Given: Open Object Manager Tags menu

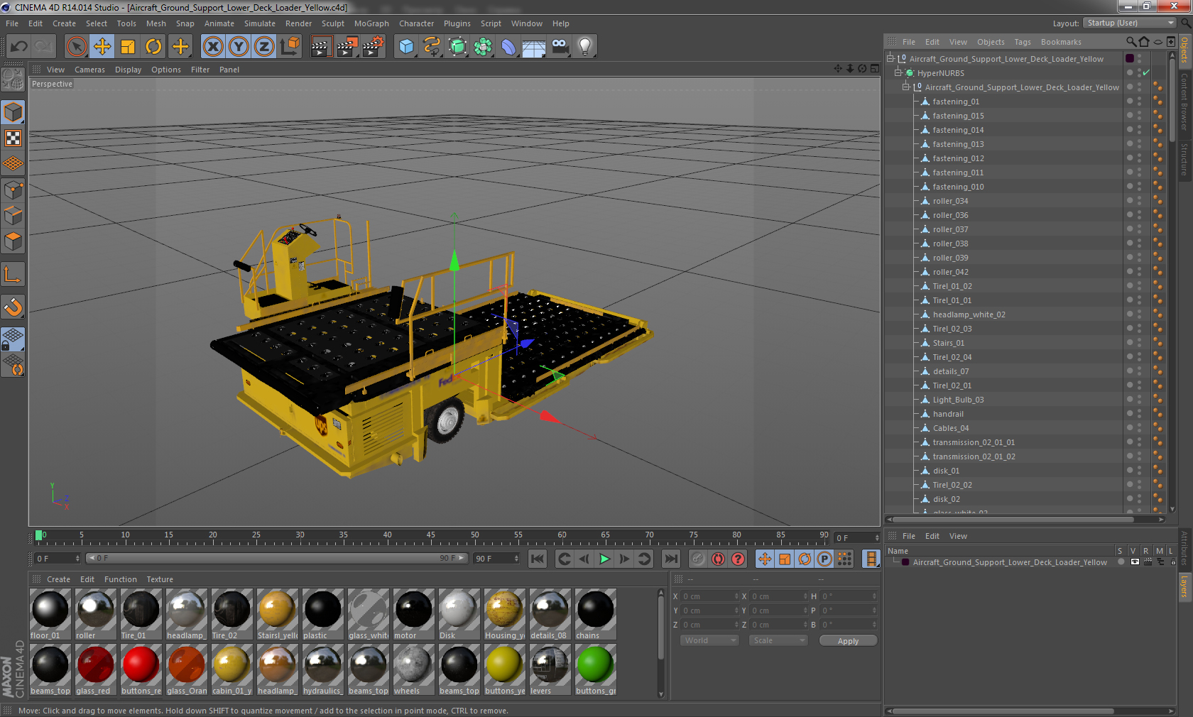Looking at the screenshot, I should [1022, 42].
